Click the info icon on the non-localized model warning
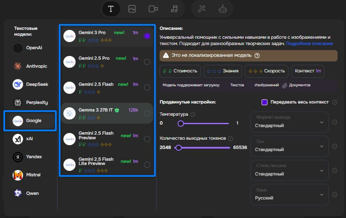The height and width of the screenshot is (218, 346). [257, 56]
